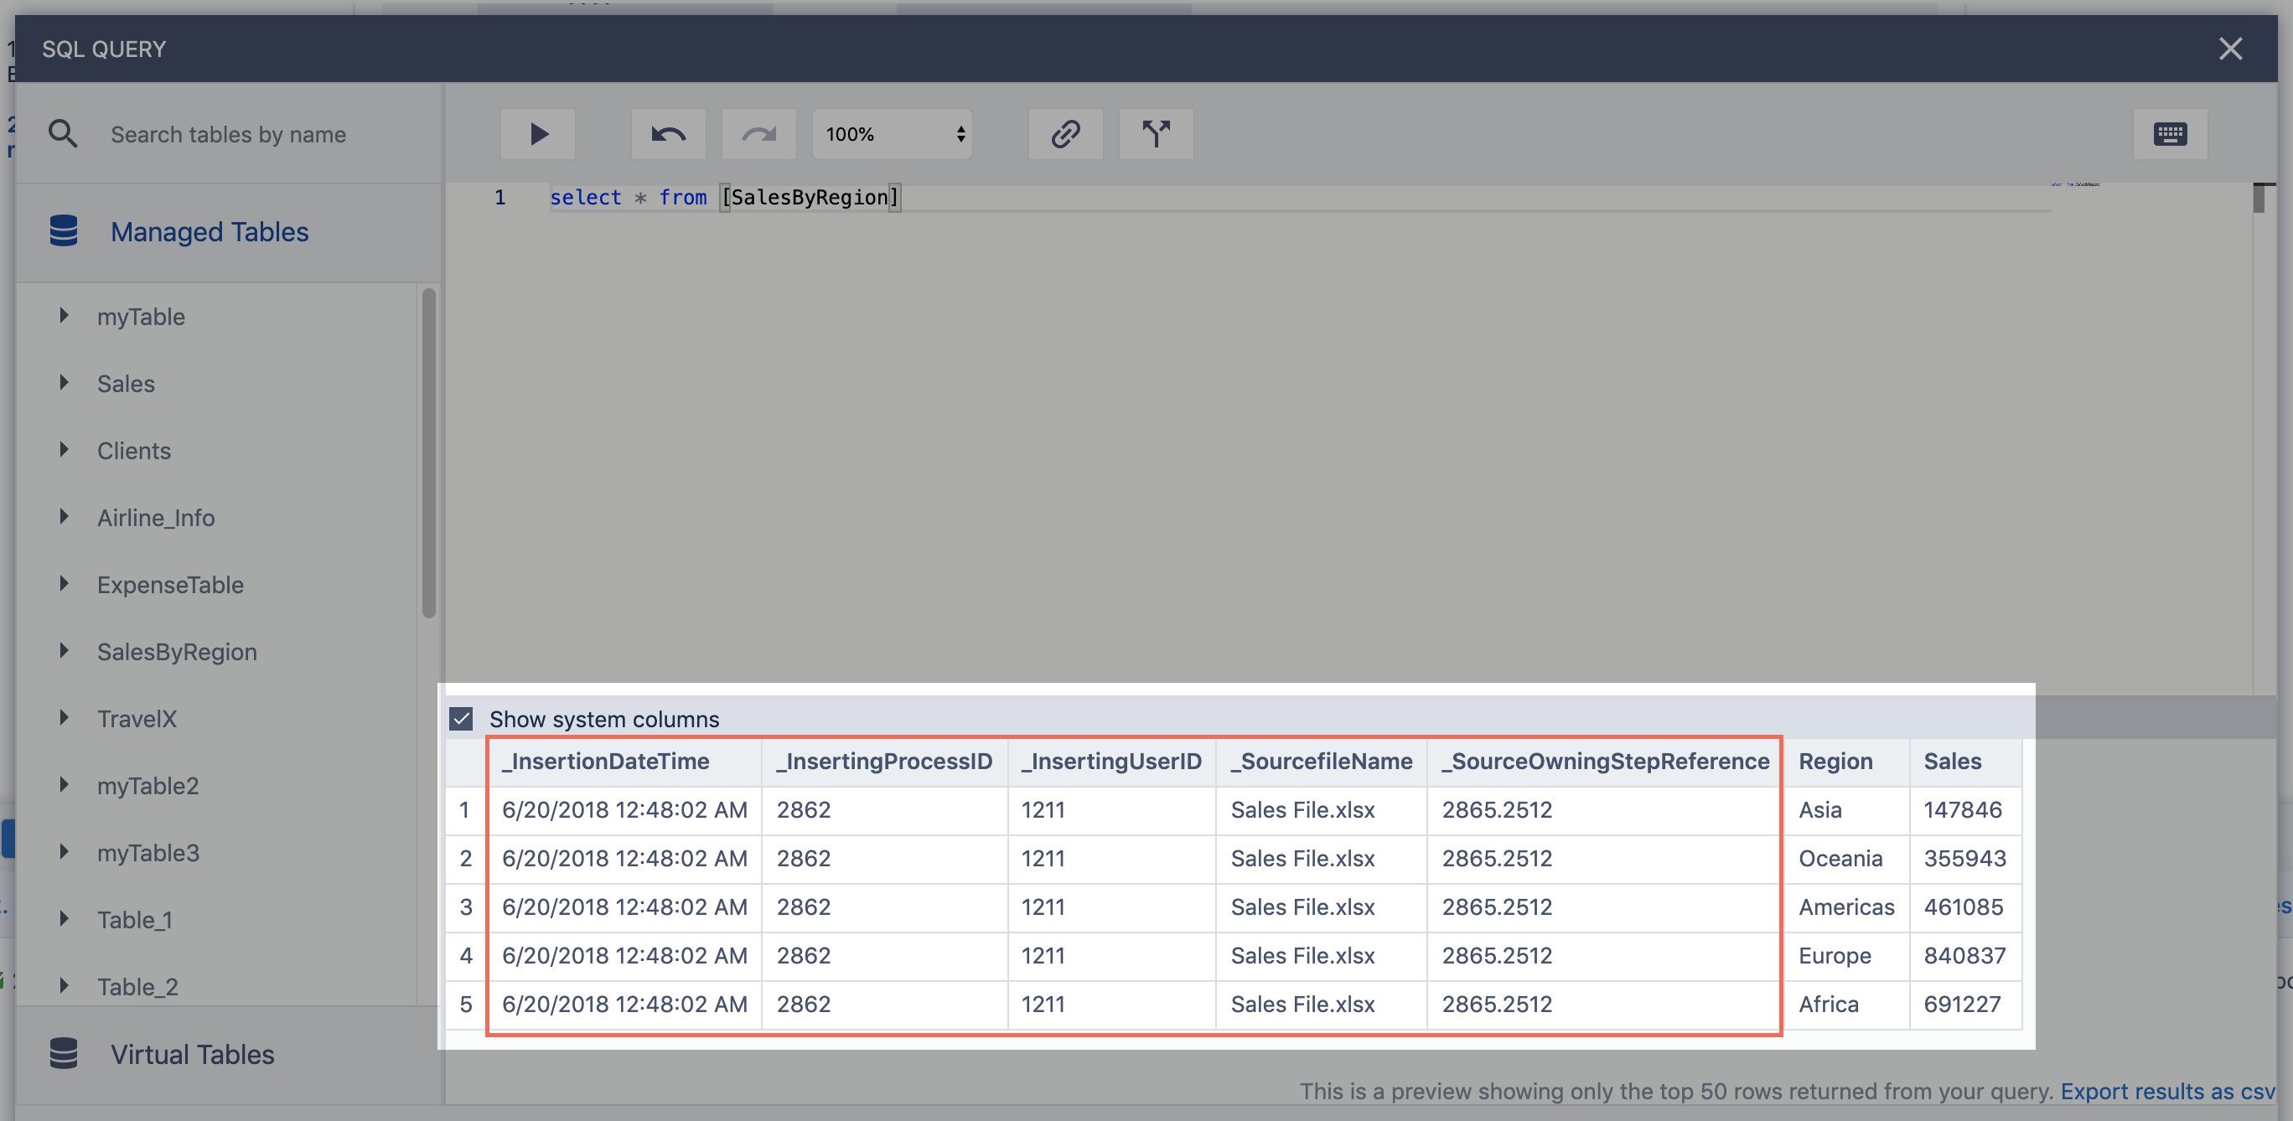Image resolution: width=2293 pixels, height=1121 pixels.
Task: Uncheck Show system columns checkbox
Action: coord(461,718)
